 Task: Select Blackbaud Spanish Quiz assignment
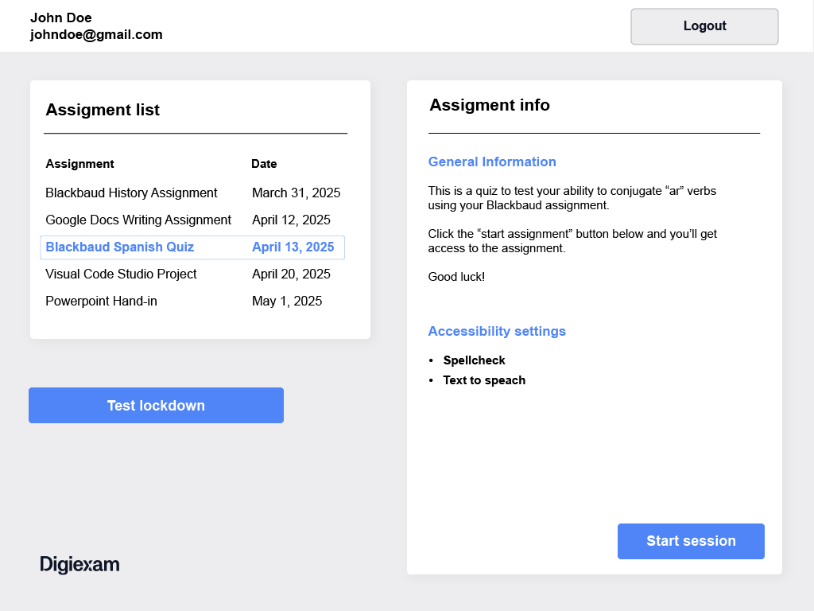pyautogui.click(x=192, y=247)
